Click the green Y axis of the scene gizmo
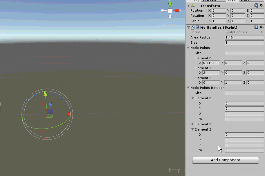The width and height of the screenshot is (265, 176). 170,5
